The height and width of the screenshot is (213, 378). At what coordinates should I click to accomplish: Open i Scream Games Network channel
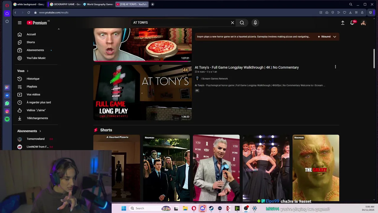pyautogui.click(x=214, y=79)
